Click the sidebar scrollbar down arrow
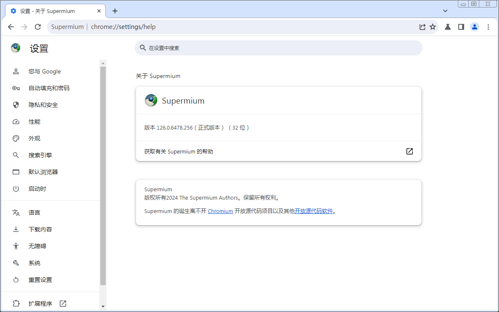The image size is (499, 312). (103, 307)
